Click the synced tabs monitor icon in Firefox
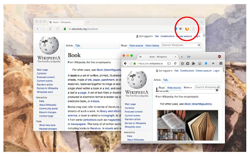 coord(200,63)
